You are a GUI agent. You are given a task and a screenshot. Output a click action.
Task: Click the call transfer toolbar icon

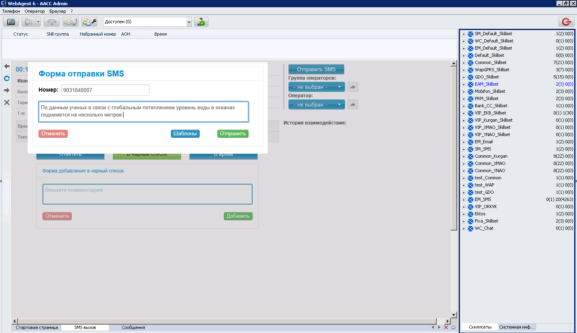pos(29,22)
